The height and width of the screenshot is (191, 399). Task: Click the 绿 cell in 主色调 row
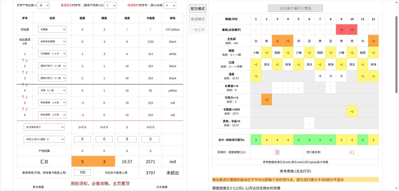tap(299, 41)
